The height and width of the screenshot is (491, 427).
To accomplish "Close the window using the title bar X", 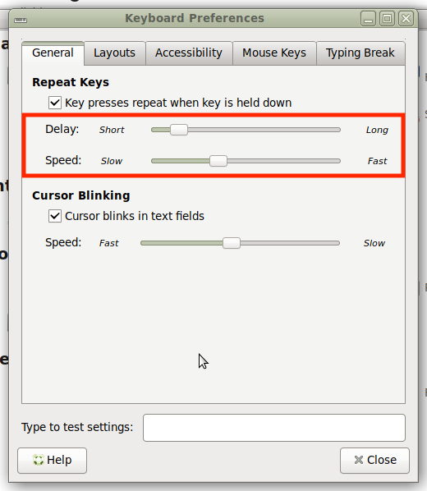I will 406,19.
